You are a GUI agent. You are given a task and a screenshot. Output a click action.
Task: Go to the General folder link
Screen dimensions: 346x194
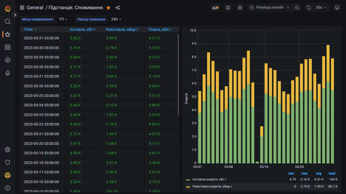pos(35,8)
